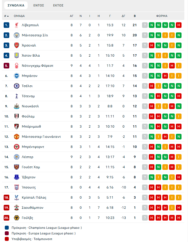This screenshot has width=188, height=242.
Task: Switch to the ΕΝΤΟΣ home tab
Action: 39,5
